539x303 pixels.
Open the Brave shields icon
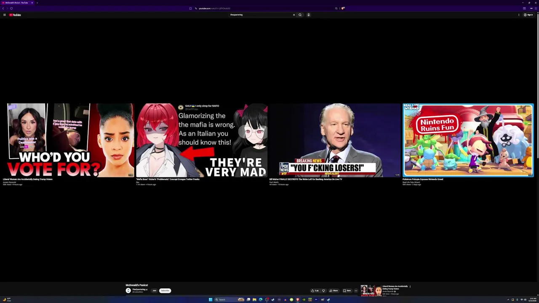(343, 8)
